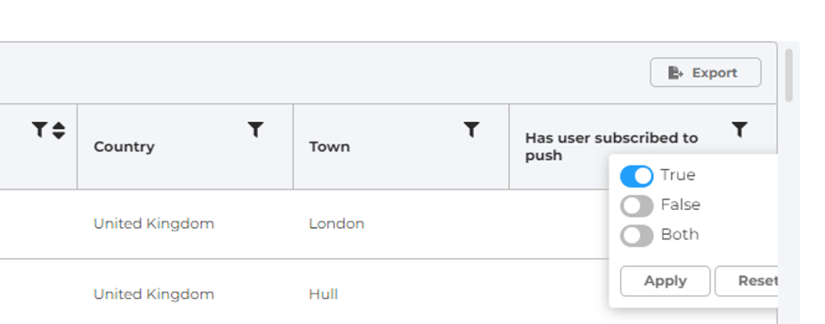825x324 pixels.
Task: Open the Country column filter icon
Action: coord(255,129)
